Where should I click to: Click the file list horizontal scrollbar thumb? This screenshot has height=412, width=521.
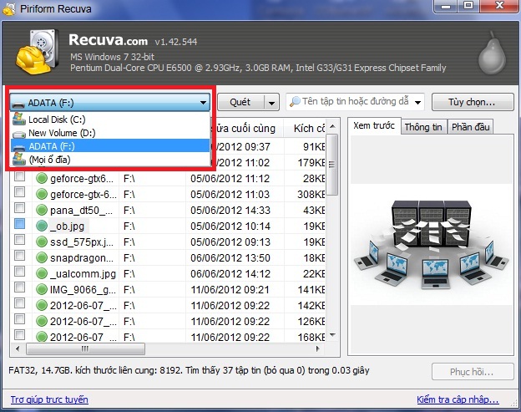tap(85, 348)
